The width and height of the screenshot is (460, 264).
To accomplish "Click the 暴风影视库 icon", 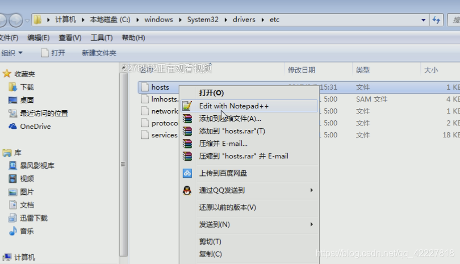I will coord(12,165).
